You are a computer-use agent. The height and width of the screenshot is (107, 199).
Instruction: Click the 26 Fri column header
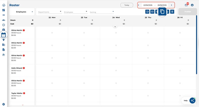(180, 17)
